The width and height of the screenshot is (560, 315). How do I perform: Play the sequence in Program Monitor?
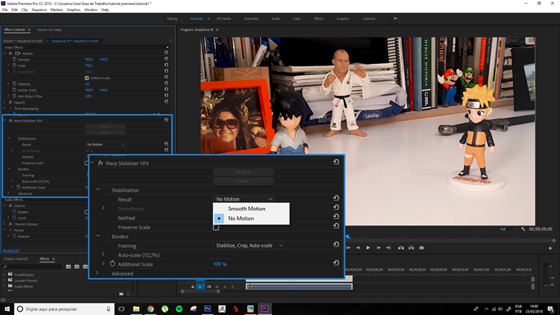[368, 248]
